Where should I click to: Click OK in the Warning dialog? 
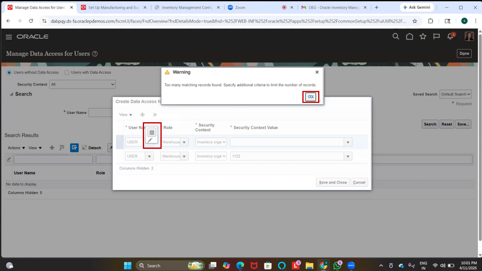[311, 97]
